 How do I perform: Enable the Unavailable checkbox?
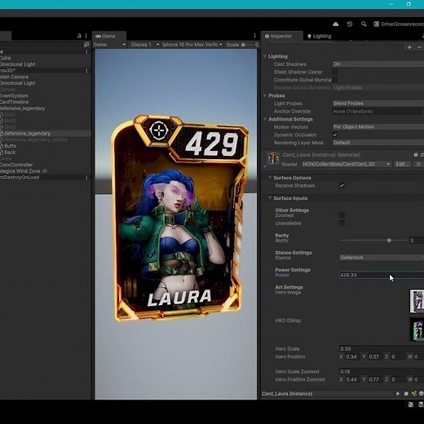(x=342, y=223)
